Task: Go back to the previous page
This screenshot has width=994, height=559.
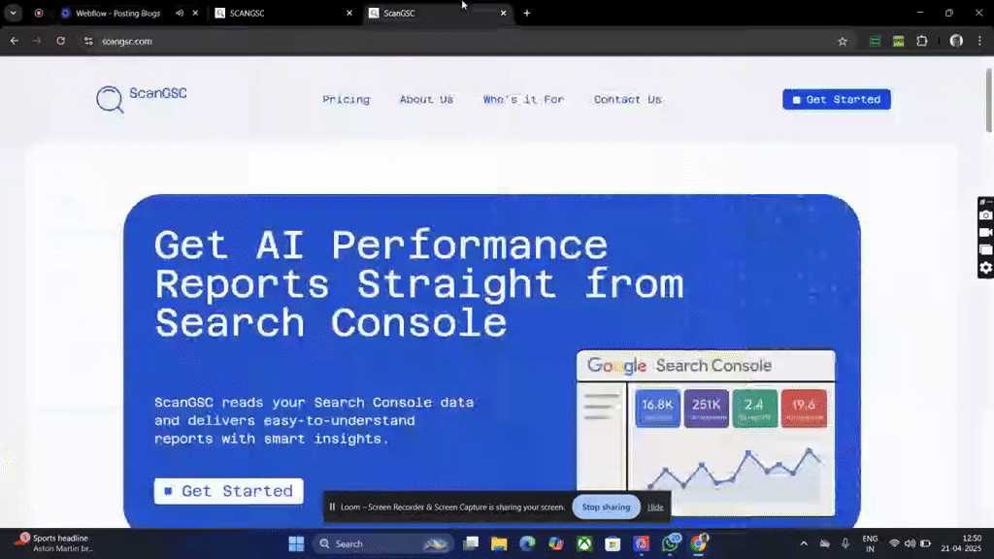Action: point(14,41)
